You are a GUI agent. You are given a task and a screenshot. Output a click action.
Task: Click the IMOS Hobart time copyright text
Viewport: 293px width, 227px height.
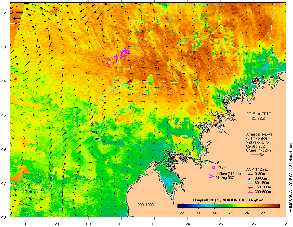pos(291,178)
